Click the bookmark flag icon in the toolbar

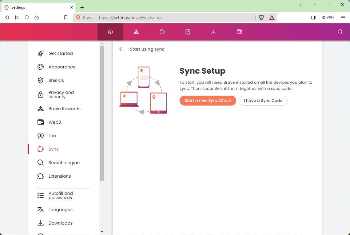66,17
